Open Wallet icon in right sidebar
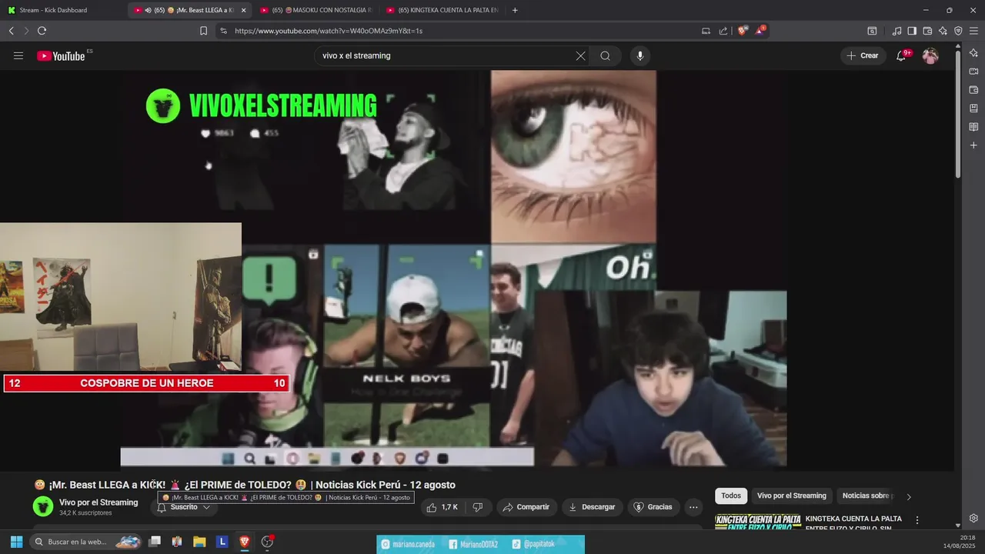The image size is (985, 554). click(973, 90)
